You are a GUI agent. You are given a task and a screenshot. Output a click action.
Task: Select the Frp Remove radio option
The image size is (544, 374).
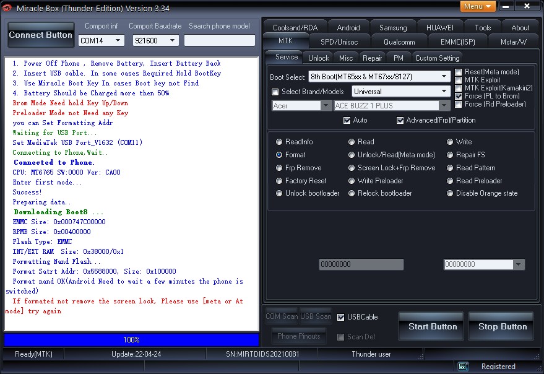coord(279,168)
